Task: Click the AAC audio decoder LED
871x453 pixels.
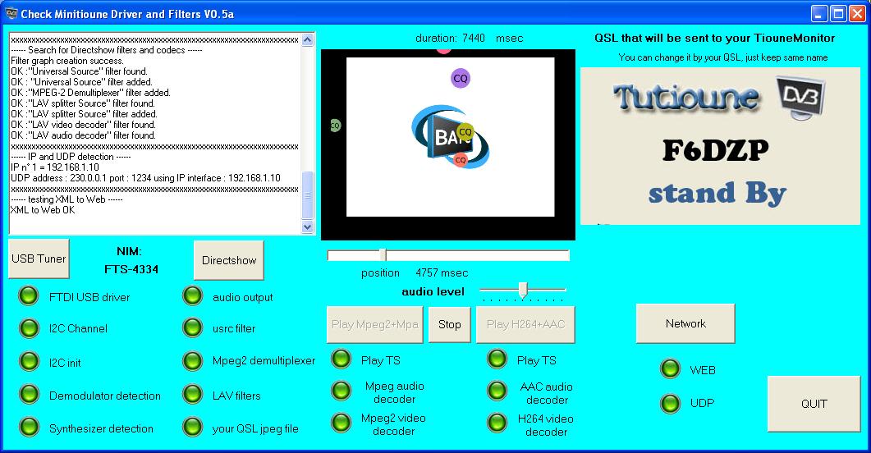Action: (x=497, y=391)
